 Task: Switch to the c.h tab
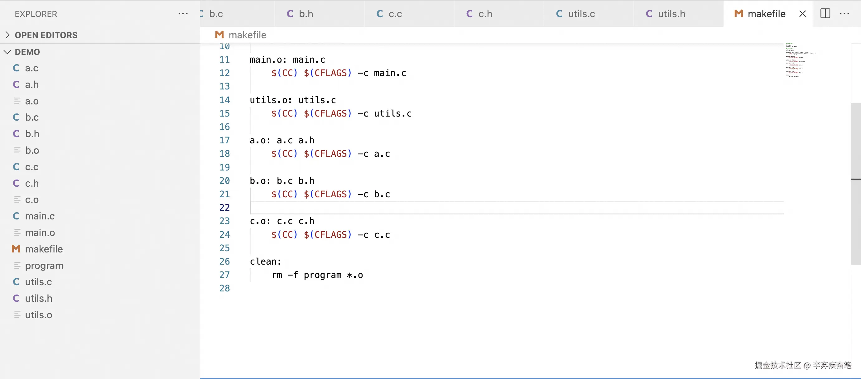point(485,14)
